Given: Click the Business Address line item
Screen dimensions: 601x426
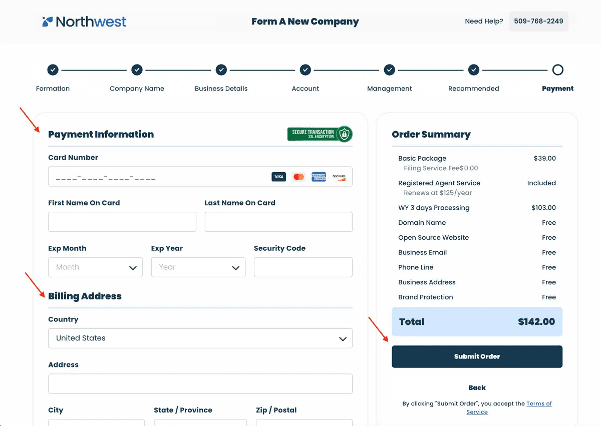Looking at the screenshot, I should click(427, 282).
